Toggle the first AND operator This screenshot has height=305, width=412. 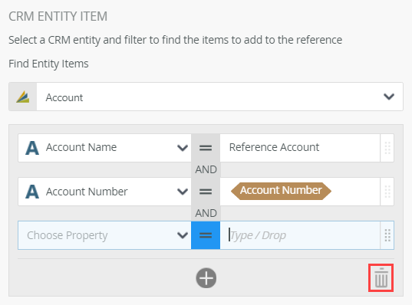tap(206, 169)
